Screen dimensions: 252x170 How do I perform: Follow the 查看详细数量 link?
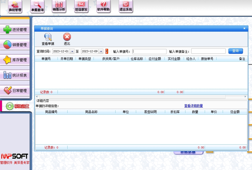tap(193, 106)
